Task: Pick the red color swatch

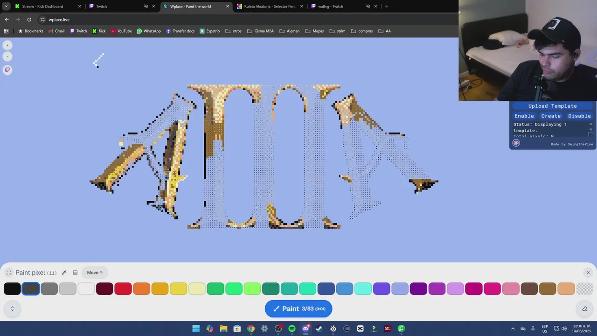Action: tap(123, 289)
